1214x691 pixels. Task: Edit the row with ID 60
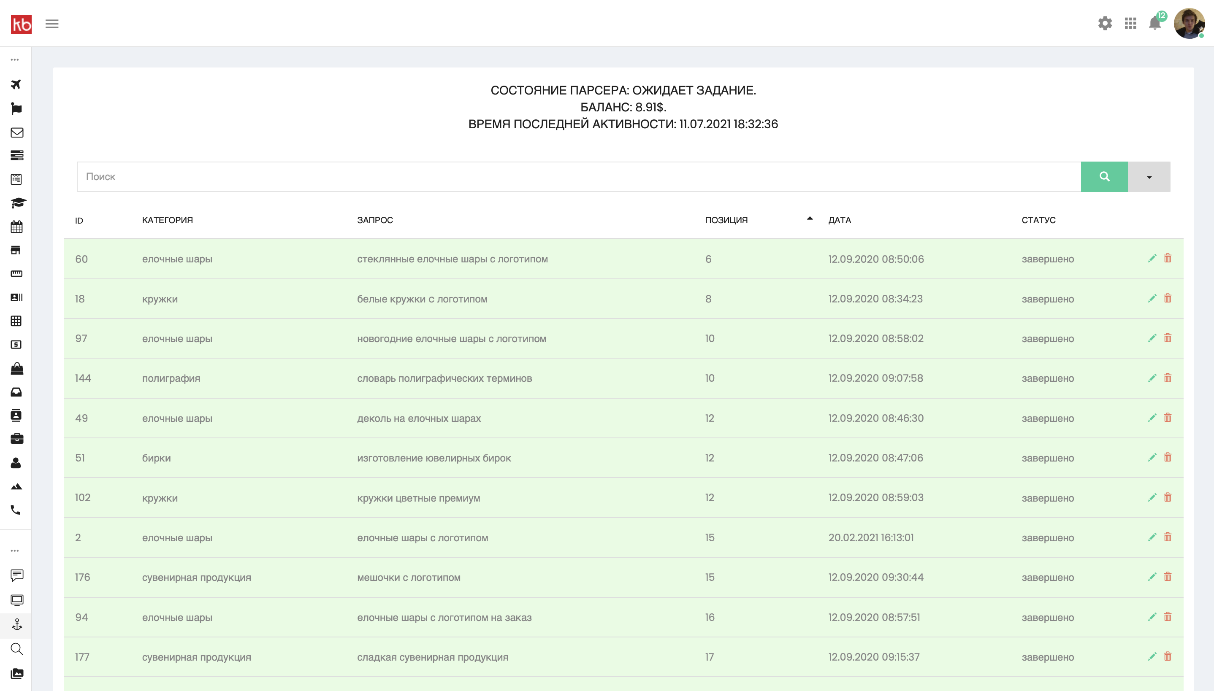pyautogui.click(x=1152, y=258)
